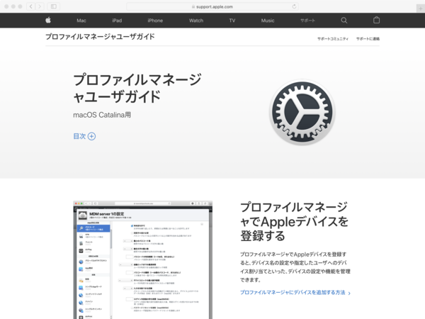
Task: Open the Watch menu item
Action: point(196,21)
